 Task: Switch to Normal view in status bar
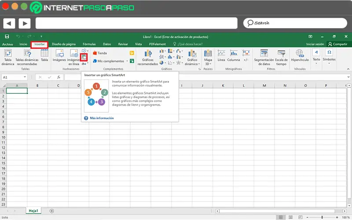[281, 217]
